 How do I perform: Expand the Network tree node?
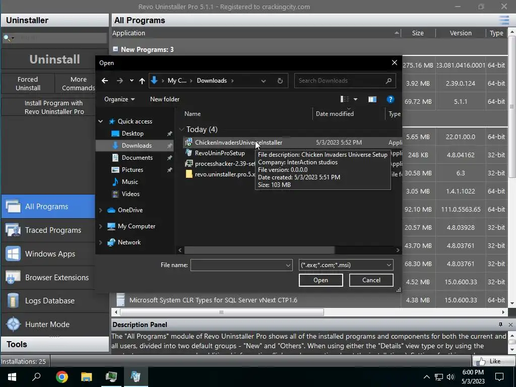point(101,242)
